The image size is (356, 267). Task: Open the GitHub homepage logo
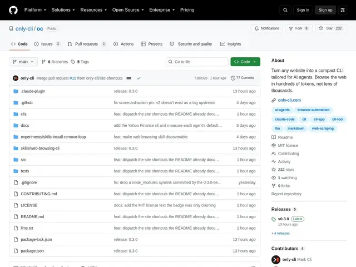[13, 10]
